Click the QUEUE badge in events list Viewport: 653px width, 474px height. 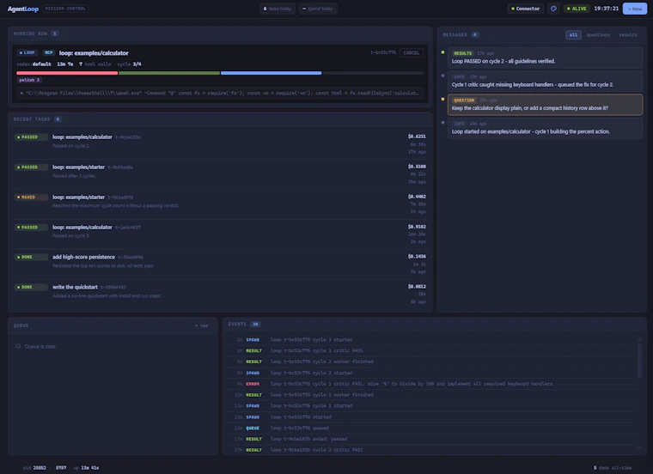[253, 428]
